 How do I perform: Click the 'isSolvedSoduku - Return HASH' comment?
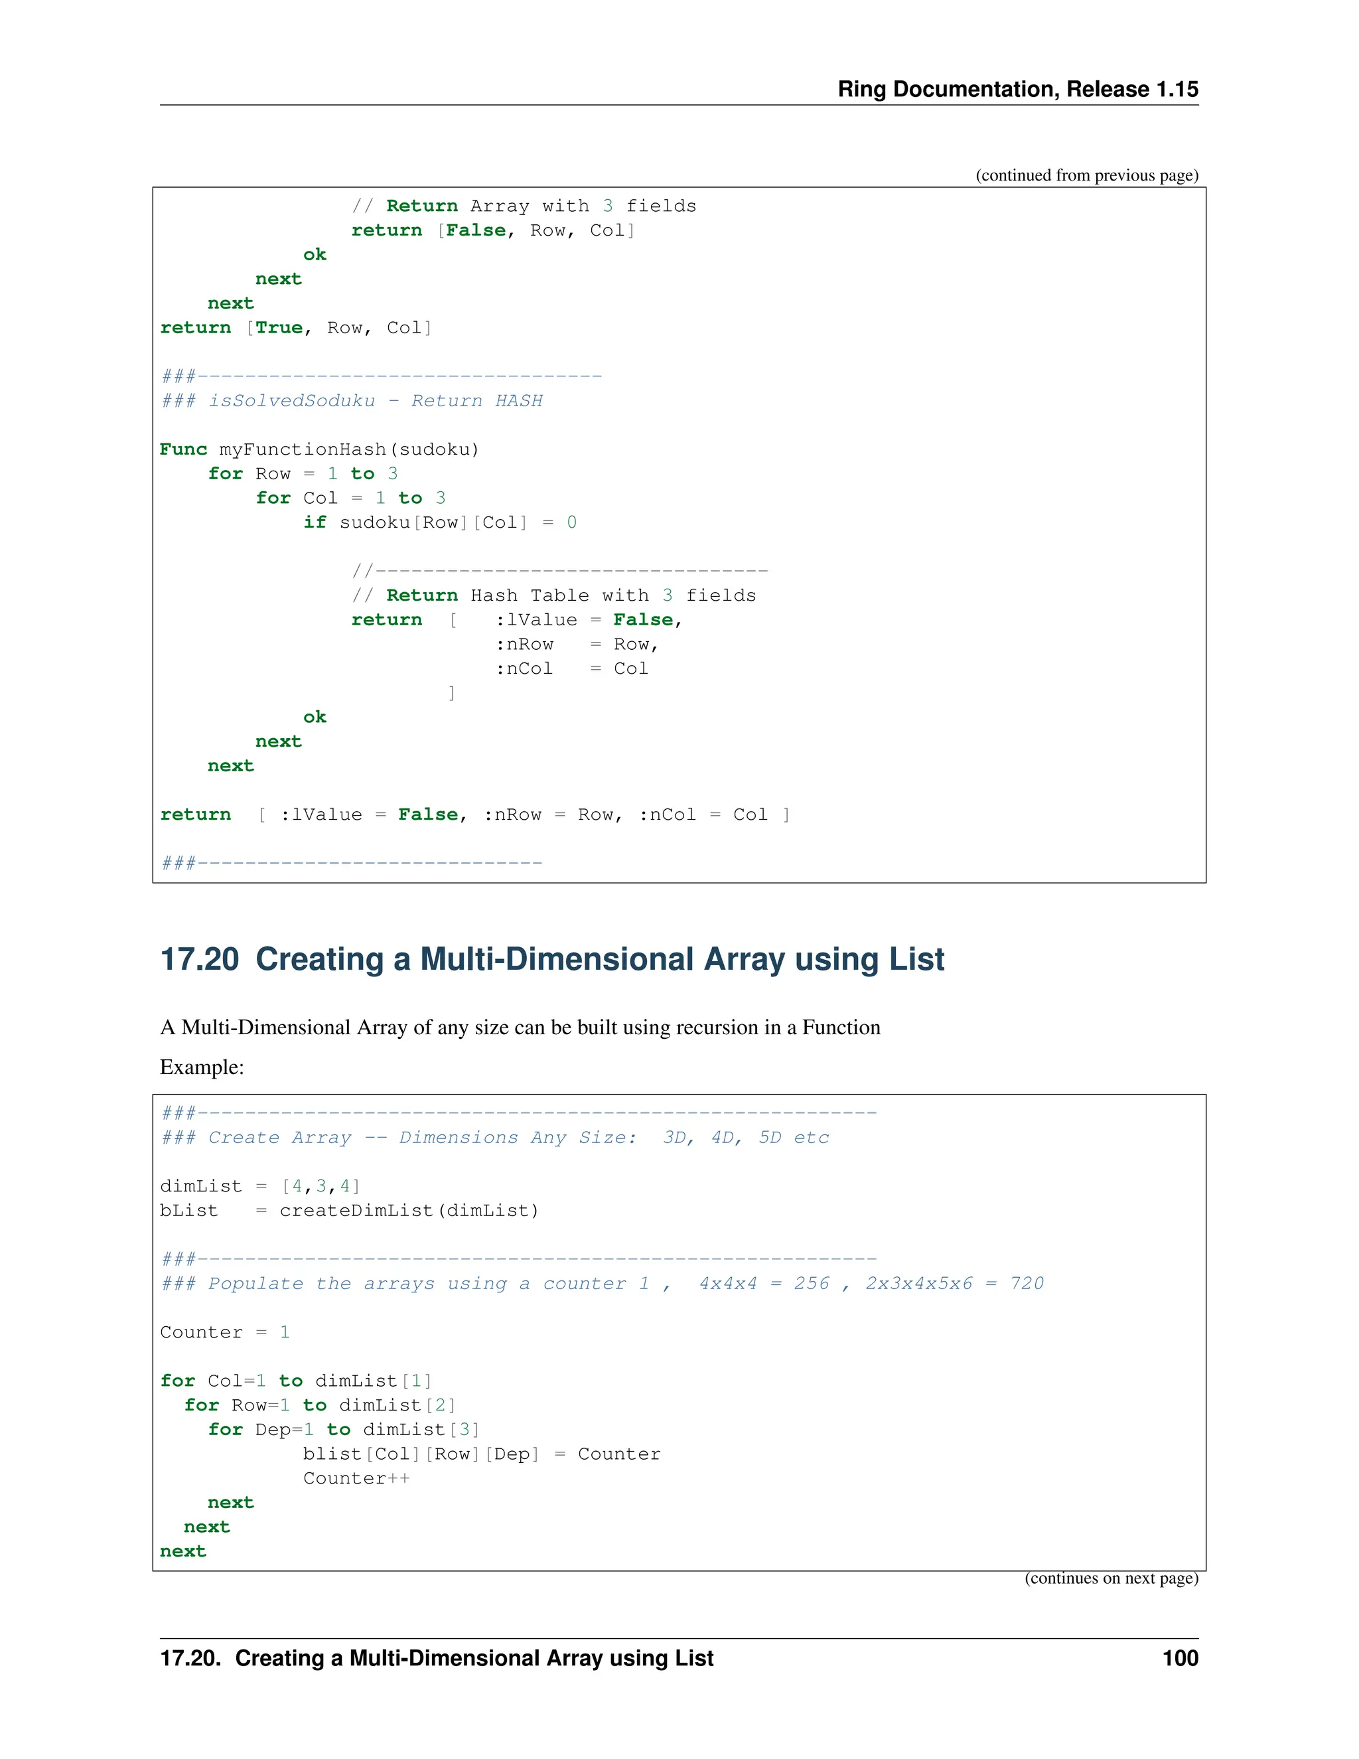(351, 401)
